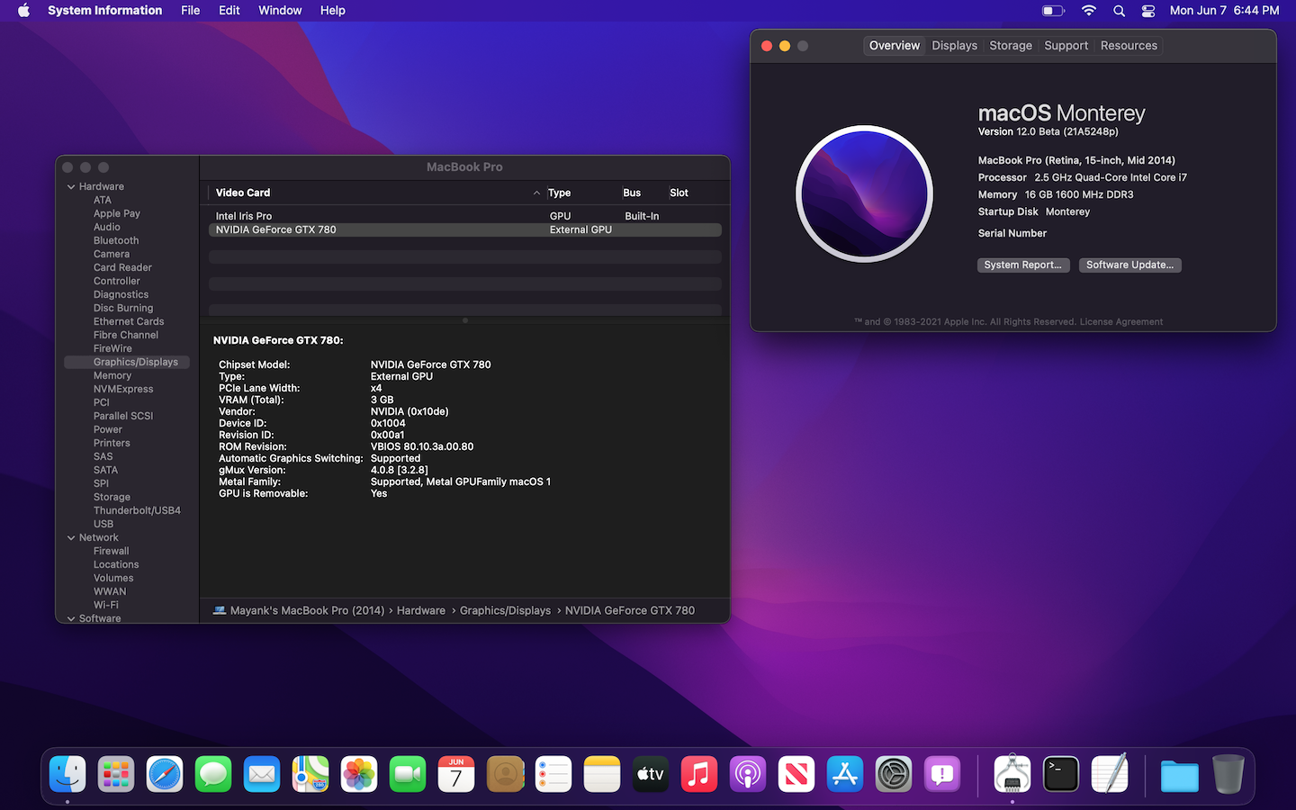Image resolution: width=1296 pixels, height=810 pixels.
Task: Switch to the Resources tab
Action: click(x=1129, y=46)
